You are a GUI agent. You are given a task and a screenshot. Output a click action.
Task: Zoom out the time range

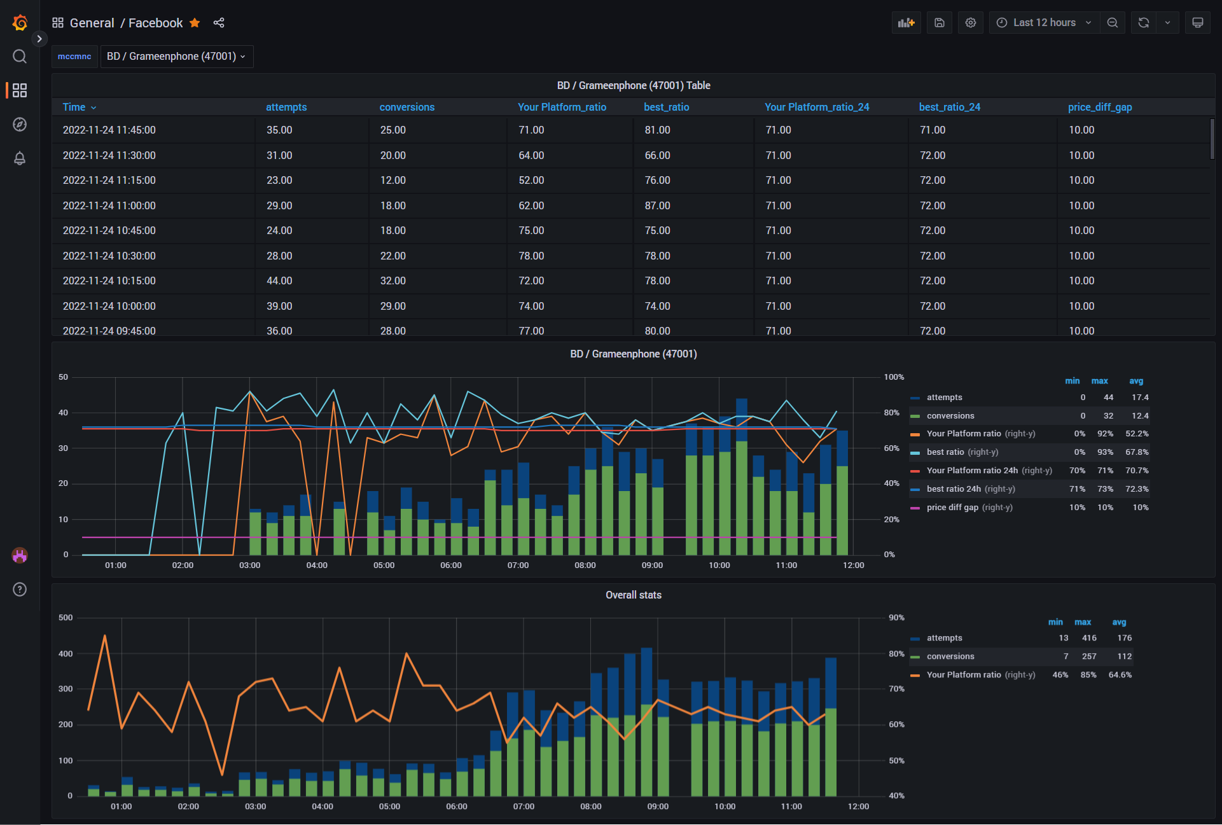[x=1113, y=23]
